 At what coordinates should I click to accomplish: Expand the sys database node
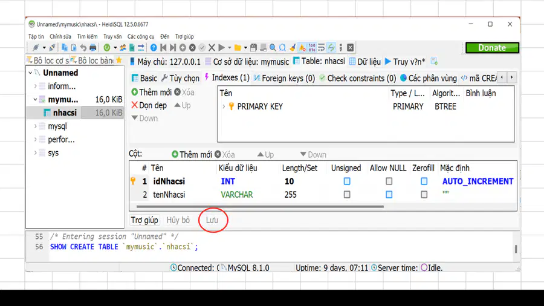36,152
